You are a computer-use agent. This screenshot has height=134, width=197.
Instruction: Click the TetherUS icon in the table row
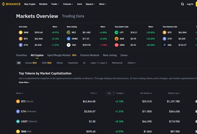pyautogui.click(x=18, y=121)
